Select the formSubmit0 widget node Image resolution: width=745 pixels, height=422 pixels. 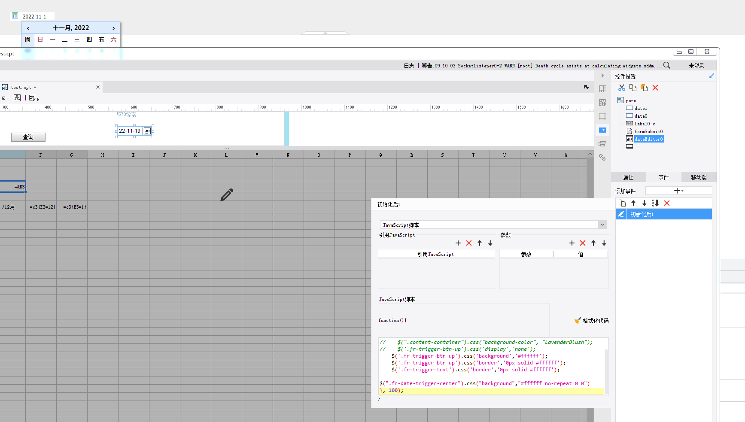(x=648, y=131)
